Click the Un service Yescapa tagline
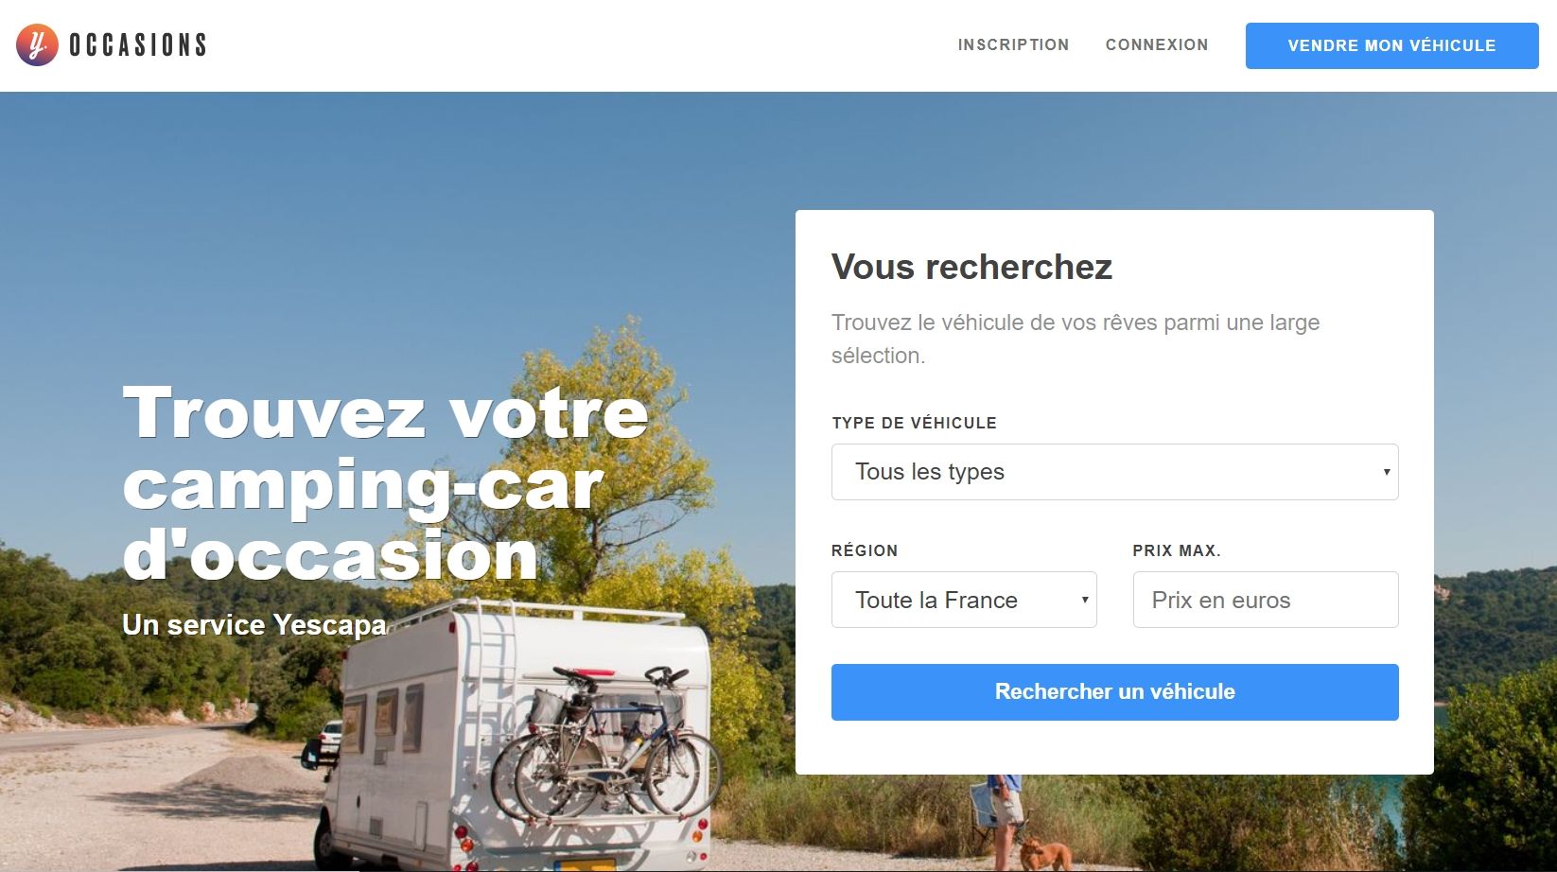The image size is (1557, 872). click(254, 624)
